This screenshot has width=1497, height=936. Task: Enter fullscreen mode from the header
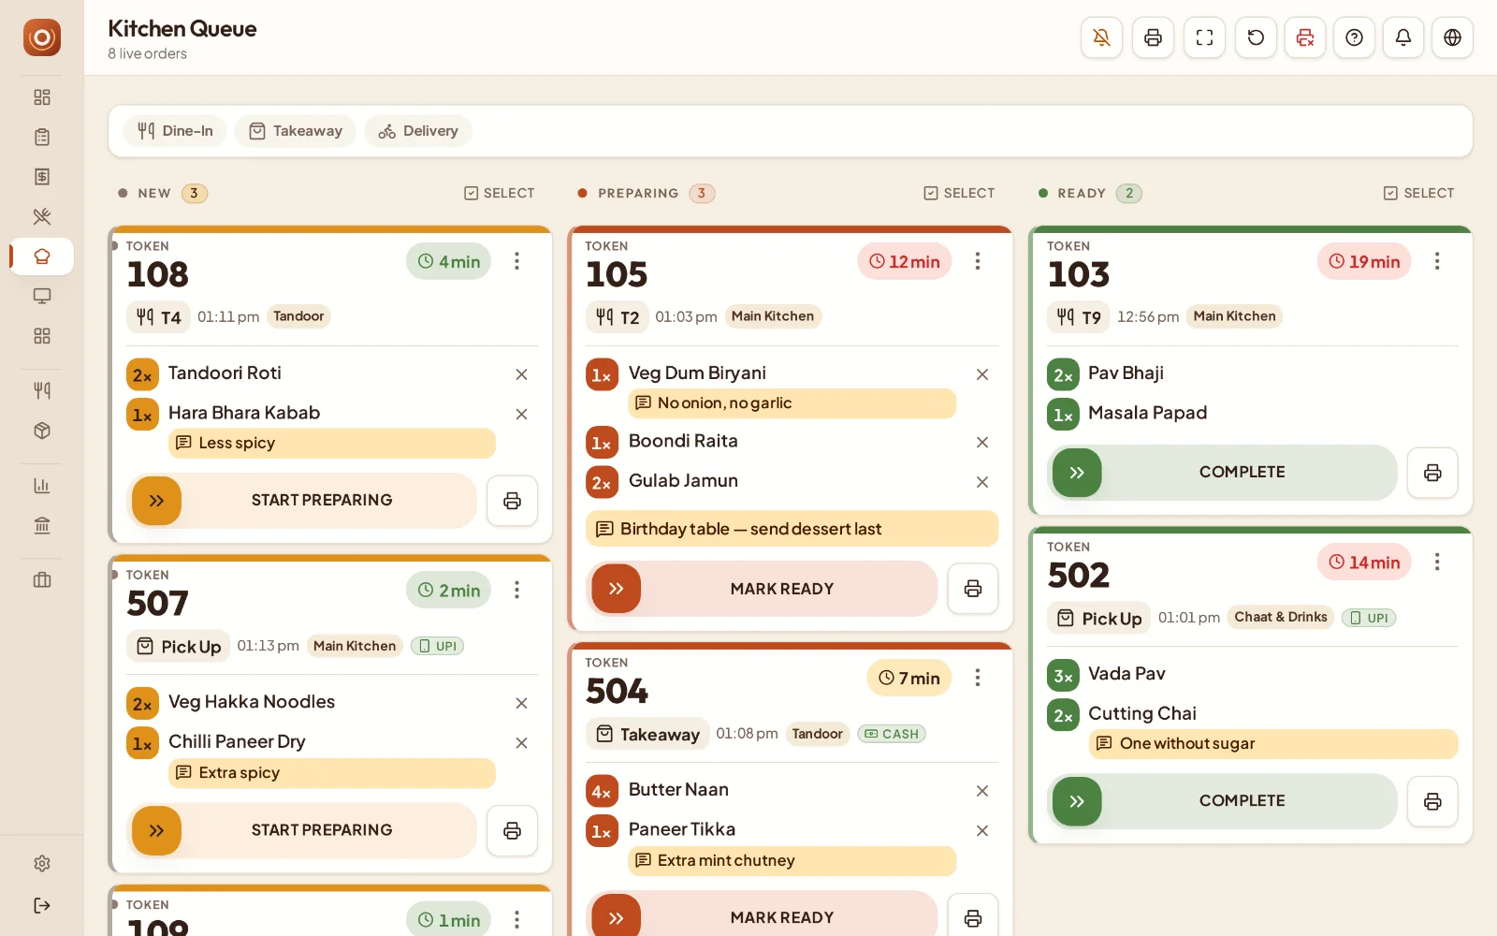(1204, 37)
